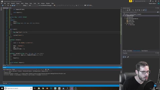The image size is (160, 90).
Task: Toggle Preview Selected Items in Solution Explorer
Action: [145, 10]
